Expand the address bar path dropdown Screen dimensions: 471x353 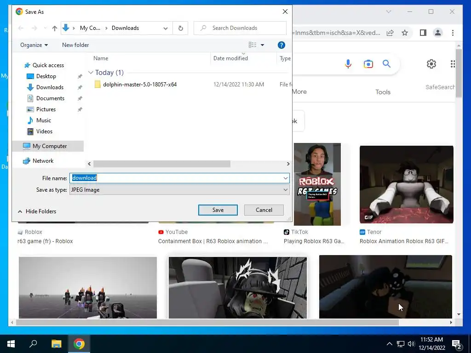click(166, 28)
